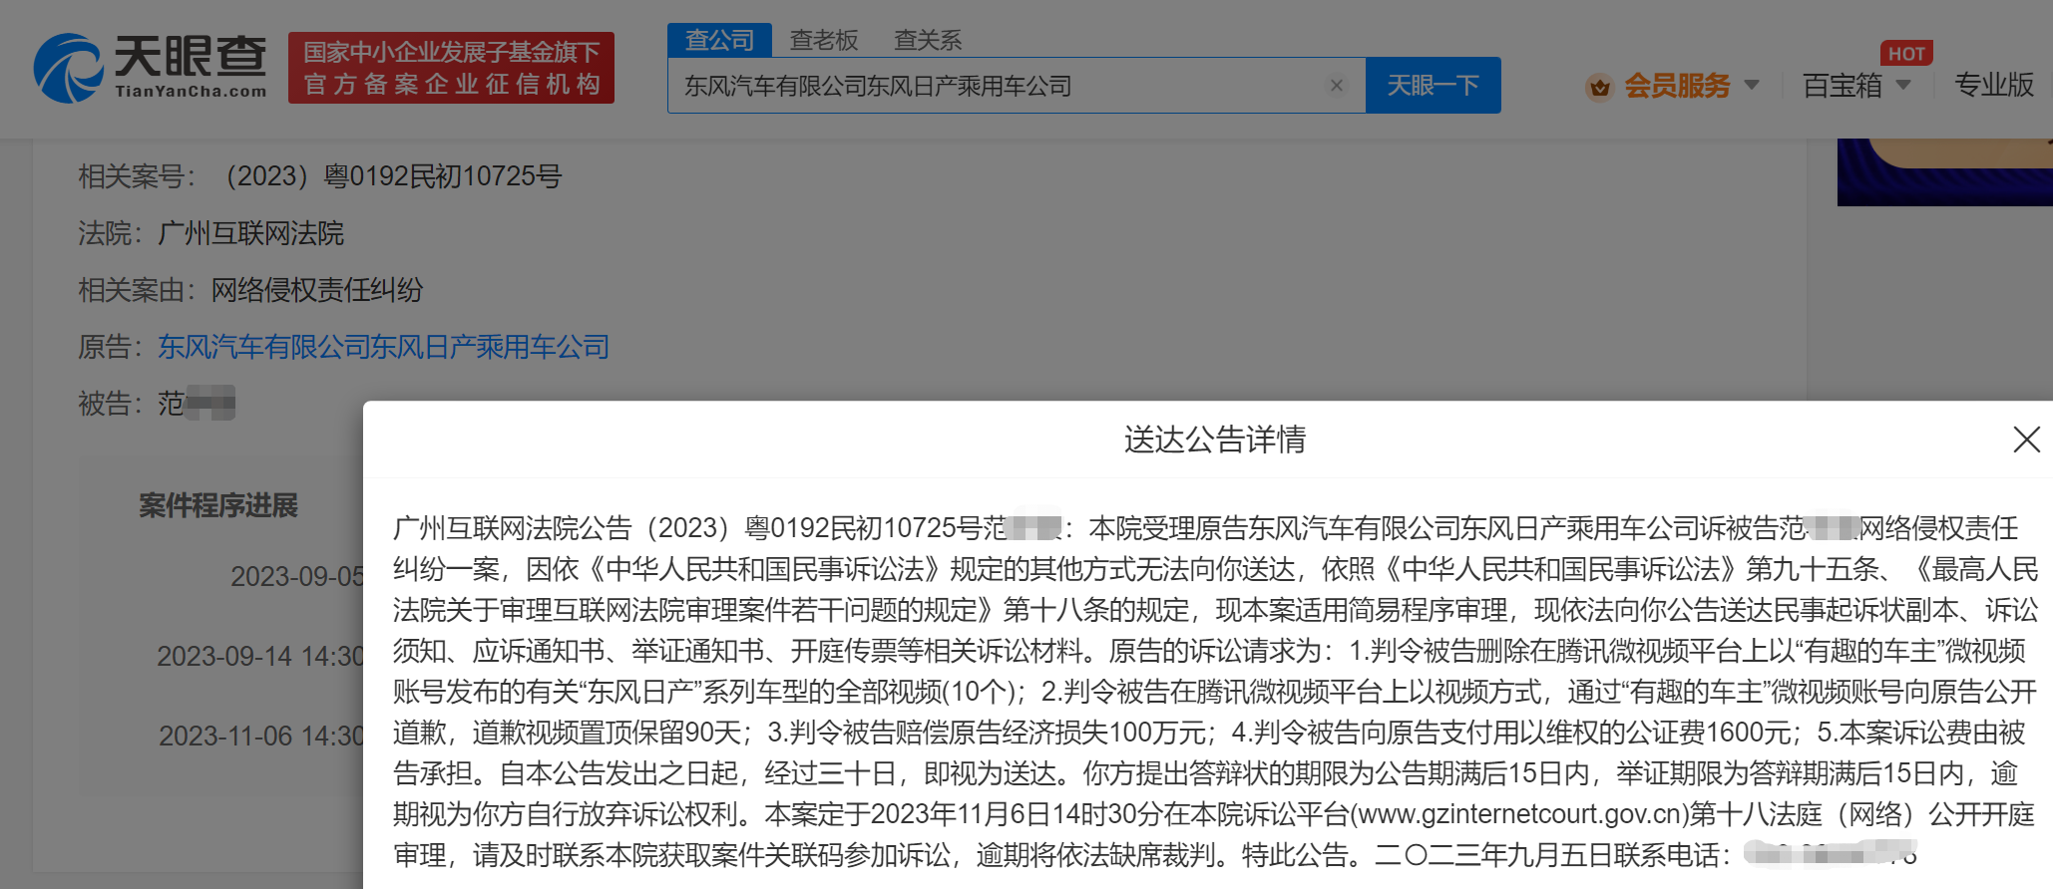Click the 案件程序进展 heading
This screenshot has width=2053, height=889.
(218, 505)
